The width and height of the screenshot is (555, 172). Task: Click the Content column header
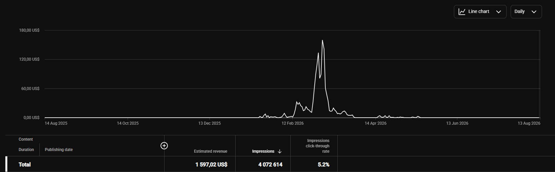(26, 139)
